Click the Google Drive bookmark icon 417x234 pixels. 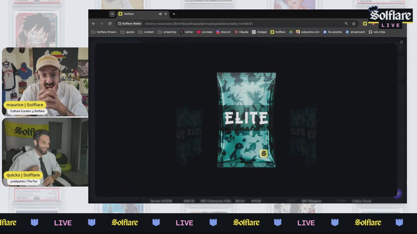[x=291, y=32]
